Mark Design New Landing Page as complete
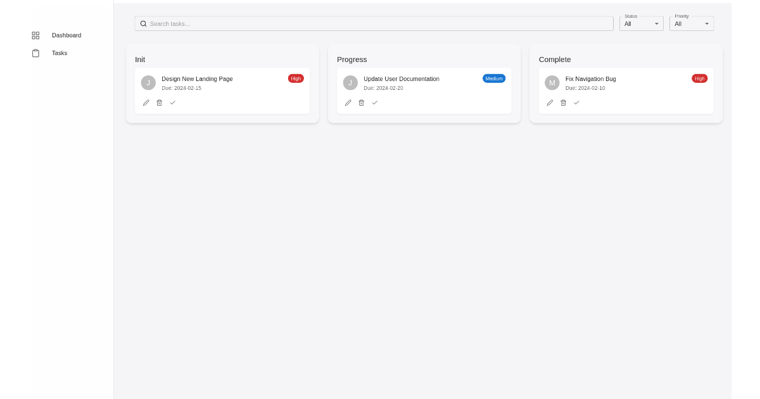The image size is (760, 399). tap(172, 103)
